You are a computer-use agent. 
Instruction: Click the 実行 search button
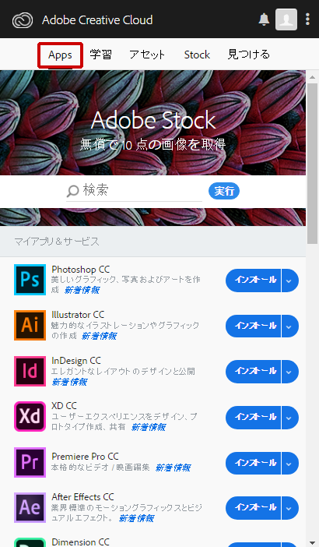tap(224, 191)
